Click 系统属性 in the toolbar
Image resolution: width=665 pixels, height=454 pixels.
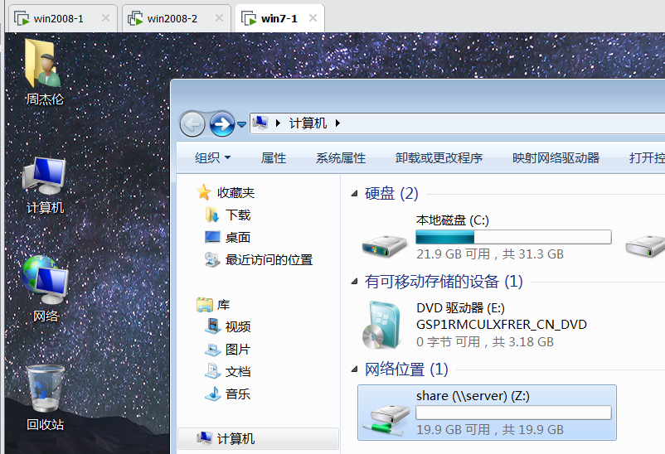click(341, 158)
